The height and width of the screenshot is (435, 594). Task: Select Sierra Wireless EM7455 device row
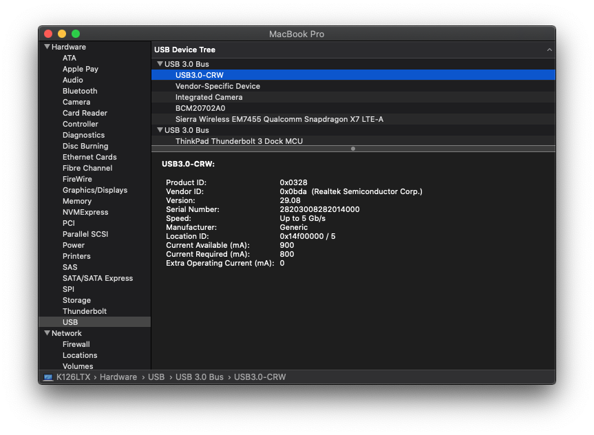click(x=353, y=118)
